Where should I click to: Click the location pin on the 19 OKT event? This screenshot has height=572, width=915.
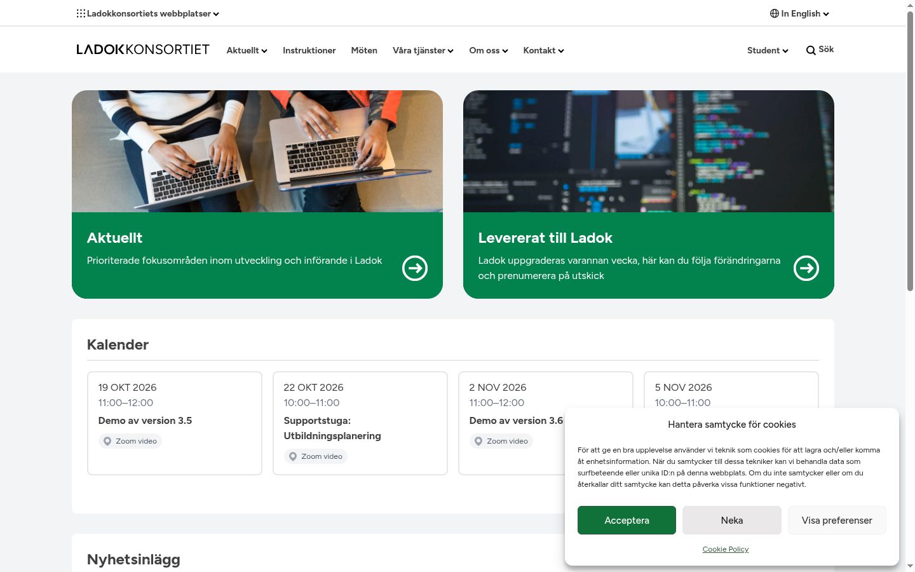pos(107,441)
